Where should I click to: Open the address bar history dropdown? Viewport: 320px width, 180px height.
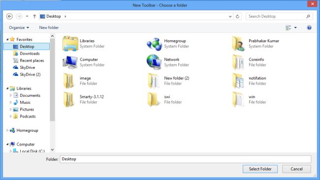(230, 17)
